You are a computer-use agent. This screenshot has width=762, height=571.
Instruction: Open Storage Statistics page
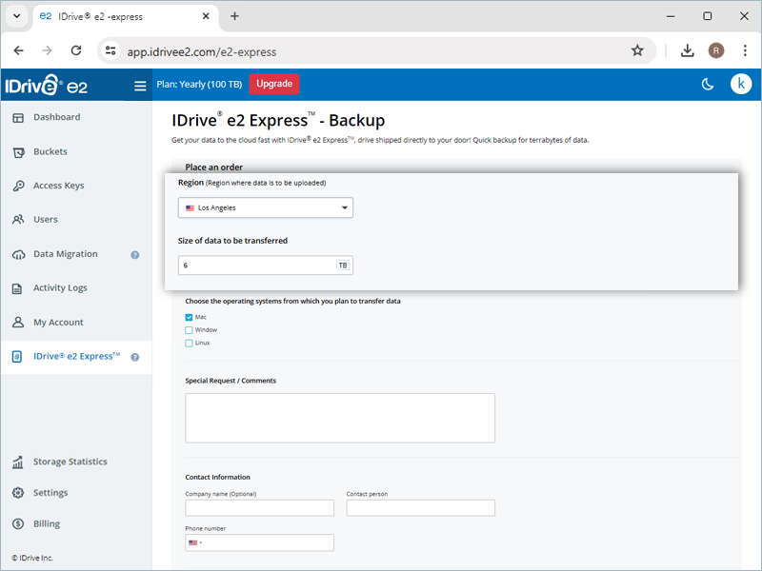[x=70, y=463]
